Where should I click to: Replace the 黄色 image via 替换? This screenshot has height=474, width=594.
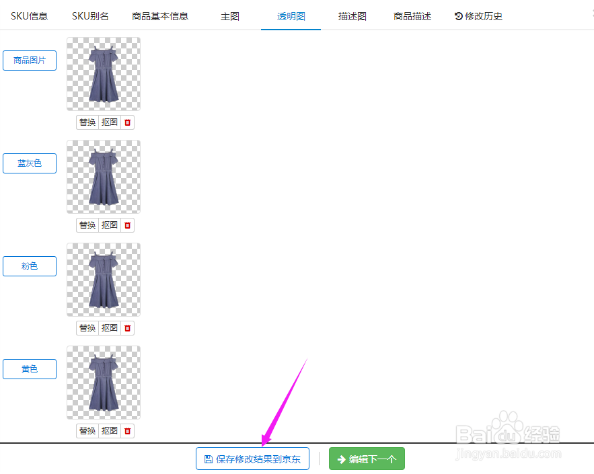coord(87,431)
